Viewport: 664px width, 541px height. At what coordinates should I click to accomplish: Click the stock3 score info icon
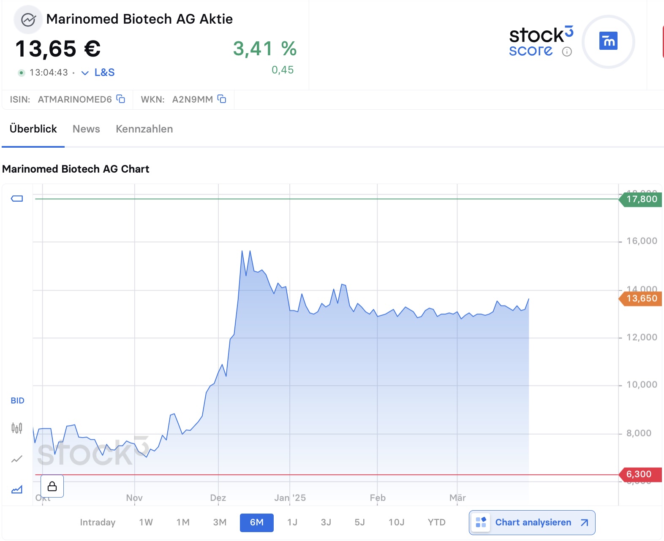(x=567, y=52)
